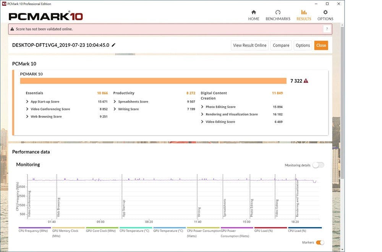Click the warning icon in validation banner

point(12,29)
